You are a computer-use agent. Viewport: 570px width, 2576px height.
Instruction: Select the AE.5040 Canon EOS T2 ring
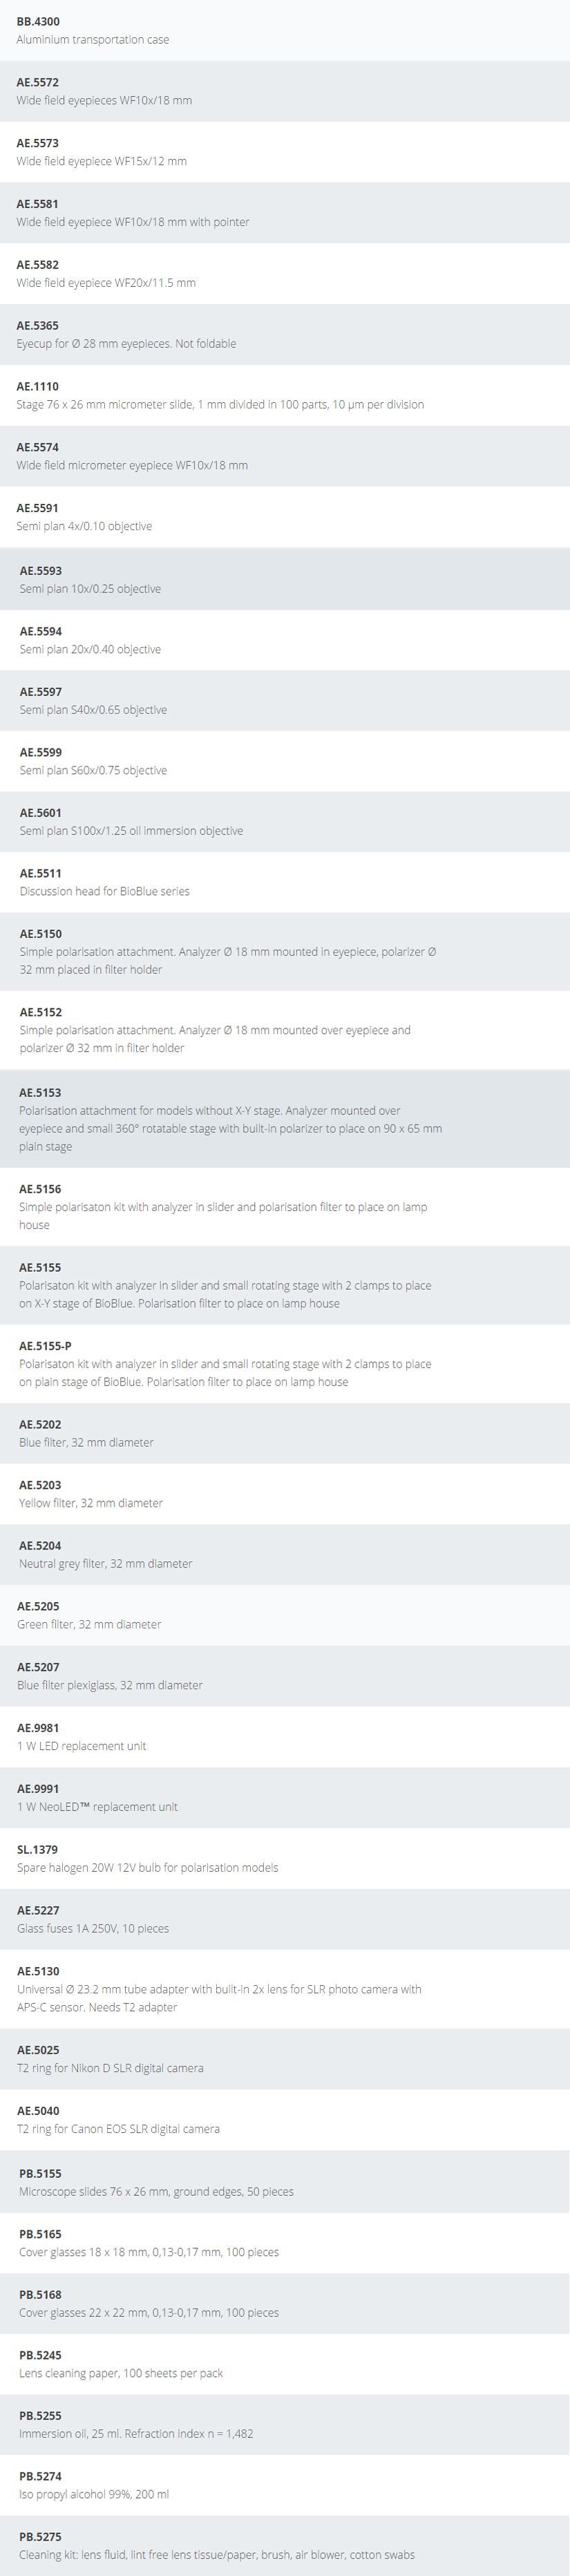pyautogui.click(x=285, y=2120)
